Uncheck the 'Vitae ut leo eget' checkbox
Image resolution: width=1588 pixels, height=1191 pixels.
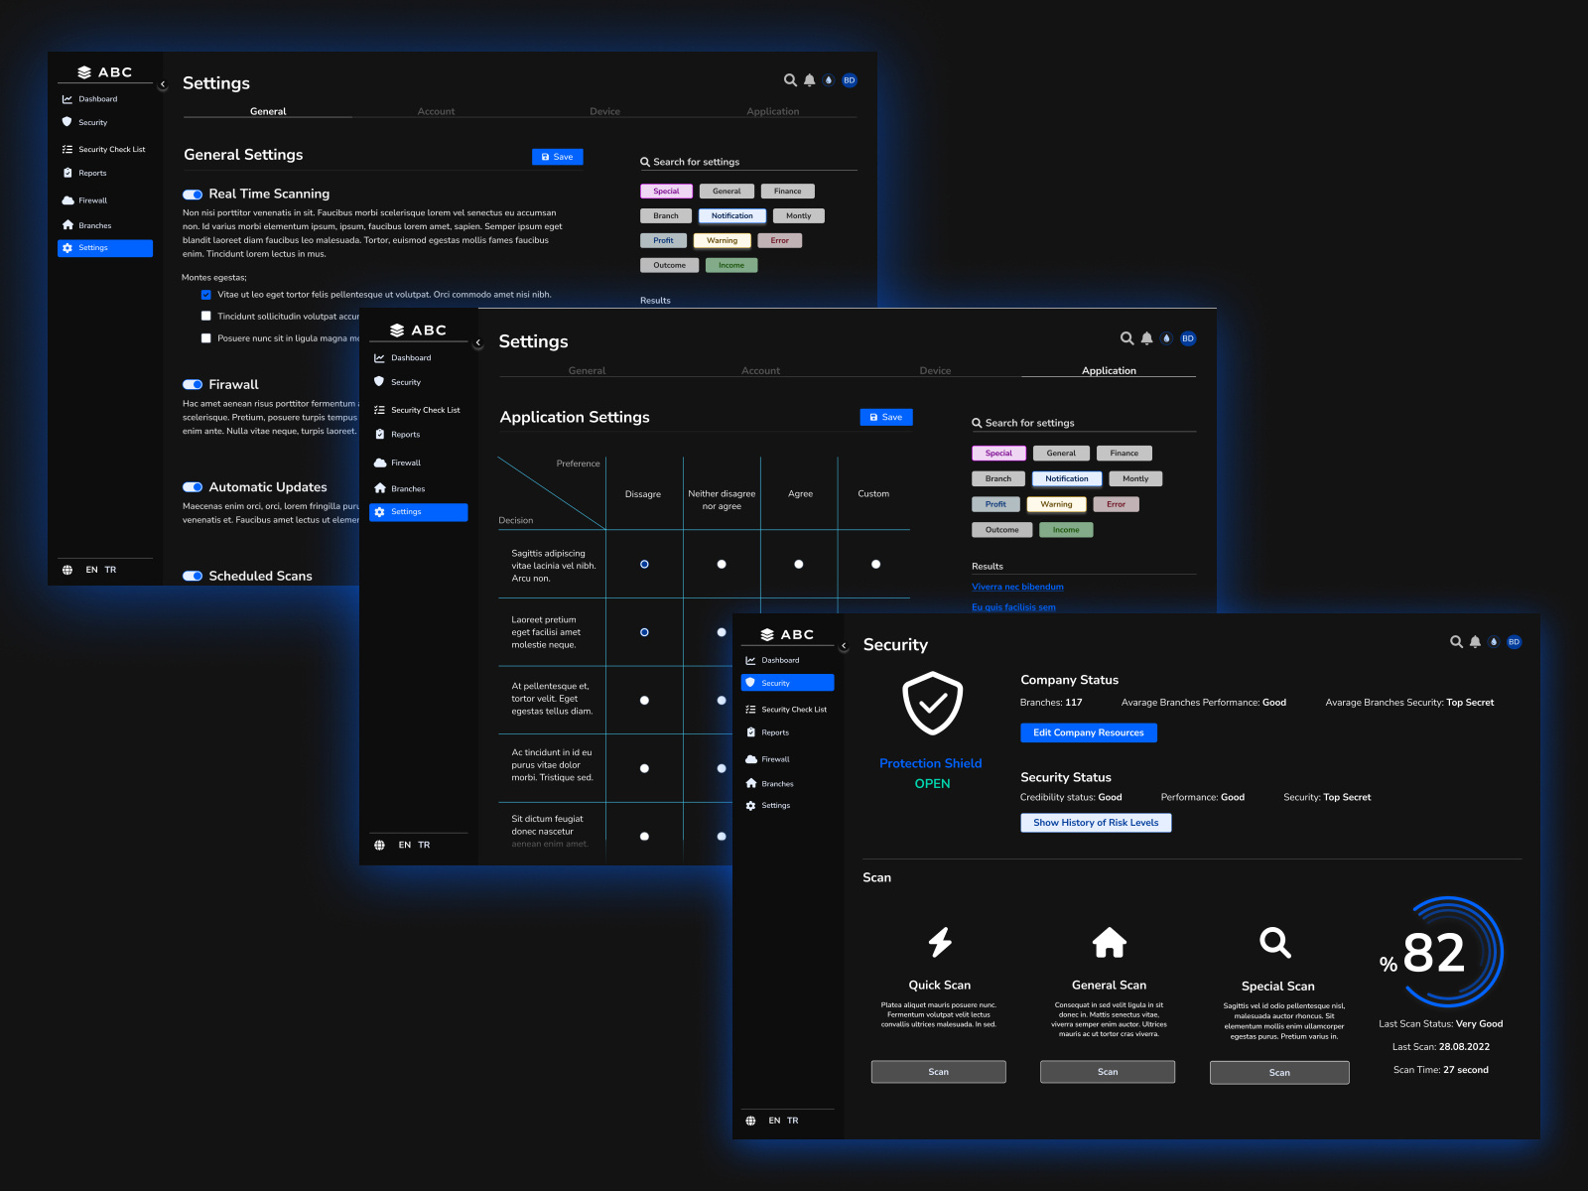pyautogui.click(x=206, y=294)
